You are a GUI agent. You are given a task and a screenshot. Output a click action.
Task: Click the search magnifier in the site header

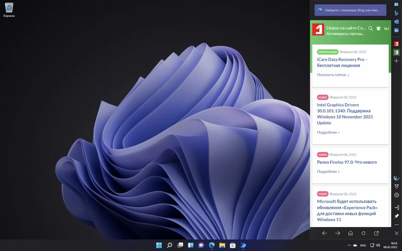pyautogui.click(x=370, y=28)
